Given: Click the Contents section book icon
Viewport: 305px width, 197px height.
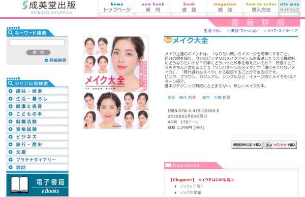Looking at the screenshot, I should [x=168, y=166].
